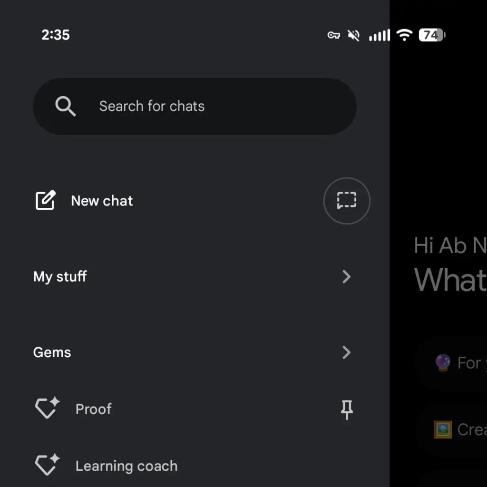The height and width of the screenshot is (487, 487).
Task: Expand Gems chevron arrow
Action: (347, 352)
